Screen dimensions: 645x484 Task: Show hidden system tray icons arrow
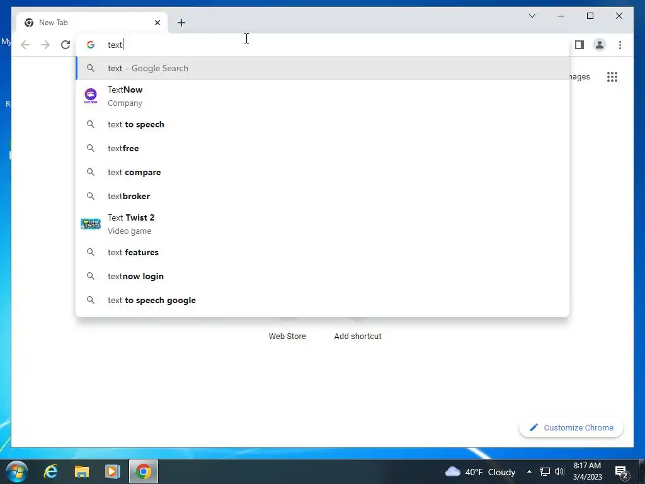[x=529, y=471]
